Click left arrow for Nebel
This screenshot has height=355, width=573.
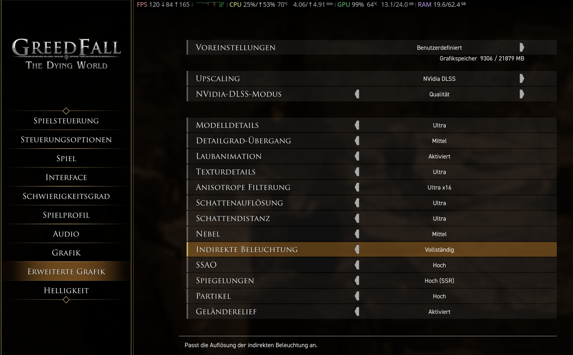tap(357, 234)
